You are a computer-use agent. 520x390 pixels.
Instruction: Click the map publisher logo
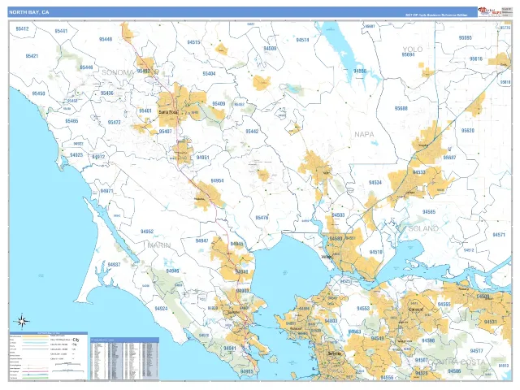(489, 11)
